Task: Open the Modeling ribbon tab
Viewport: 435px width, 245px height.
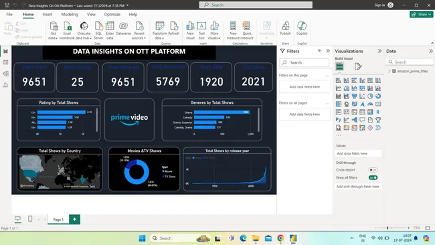Action: point(70,15)
